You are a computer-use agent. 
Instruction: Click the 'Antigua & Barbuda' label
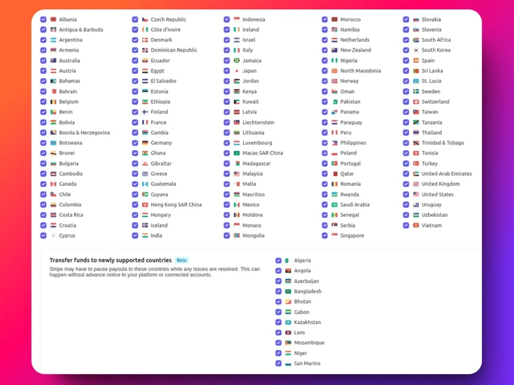[81, 30]
